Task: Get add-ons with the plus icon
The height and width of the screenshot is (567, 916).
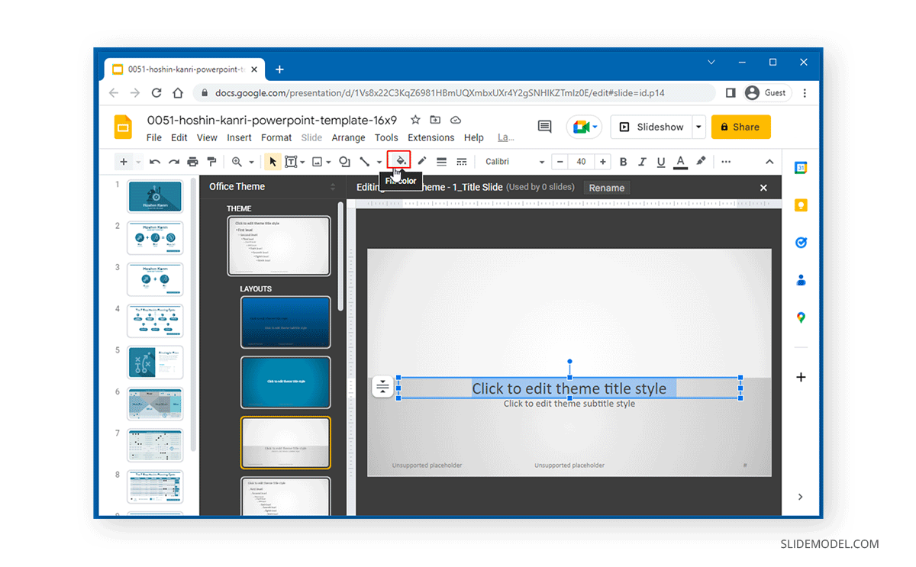Action: (x=801, y=377)
